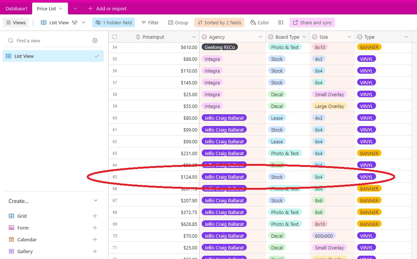Click the Form view icon in Create section
Screen dimensions: 417x259
click(11, 228)
